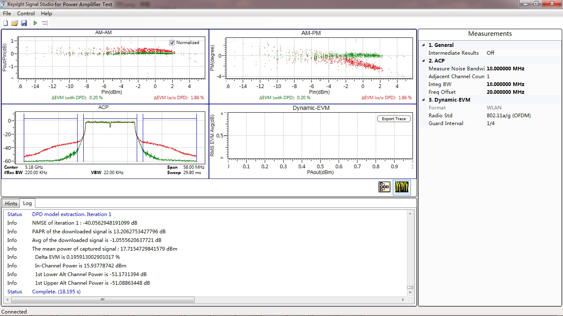The height and width of the screenshot is (316, 563).
Task: Click the Export Trace button
Action: [x=394, y=118]
